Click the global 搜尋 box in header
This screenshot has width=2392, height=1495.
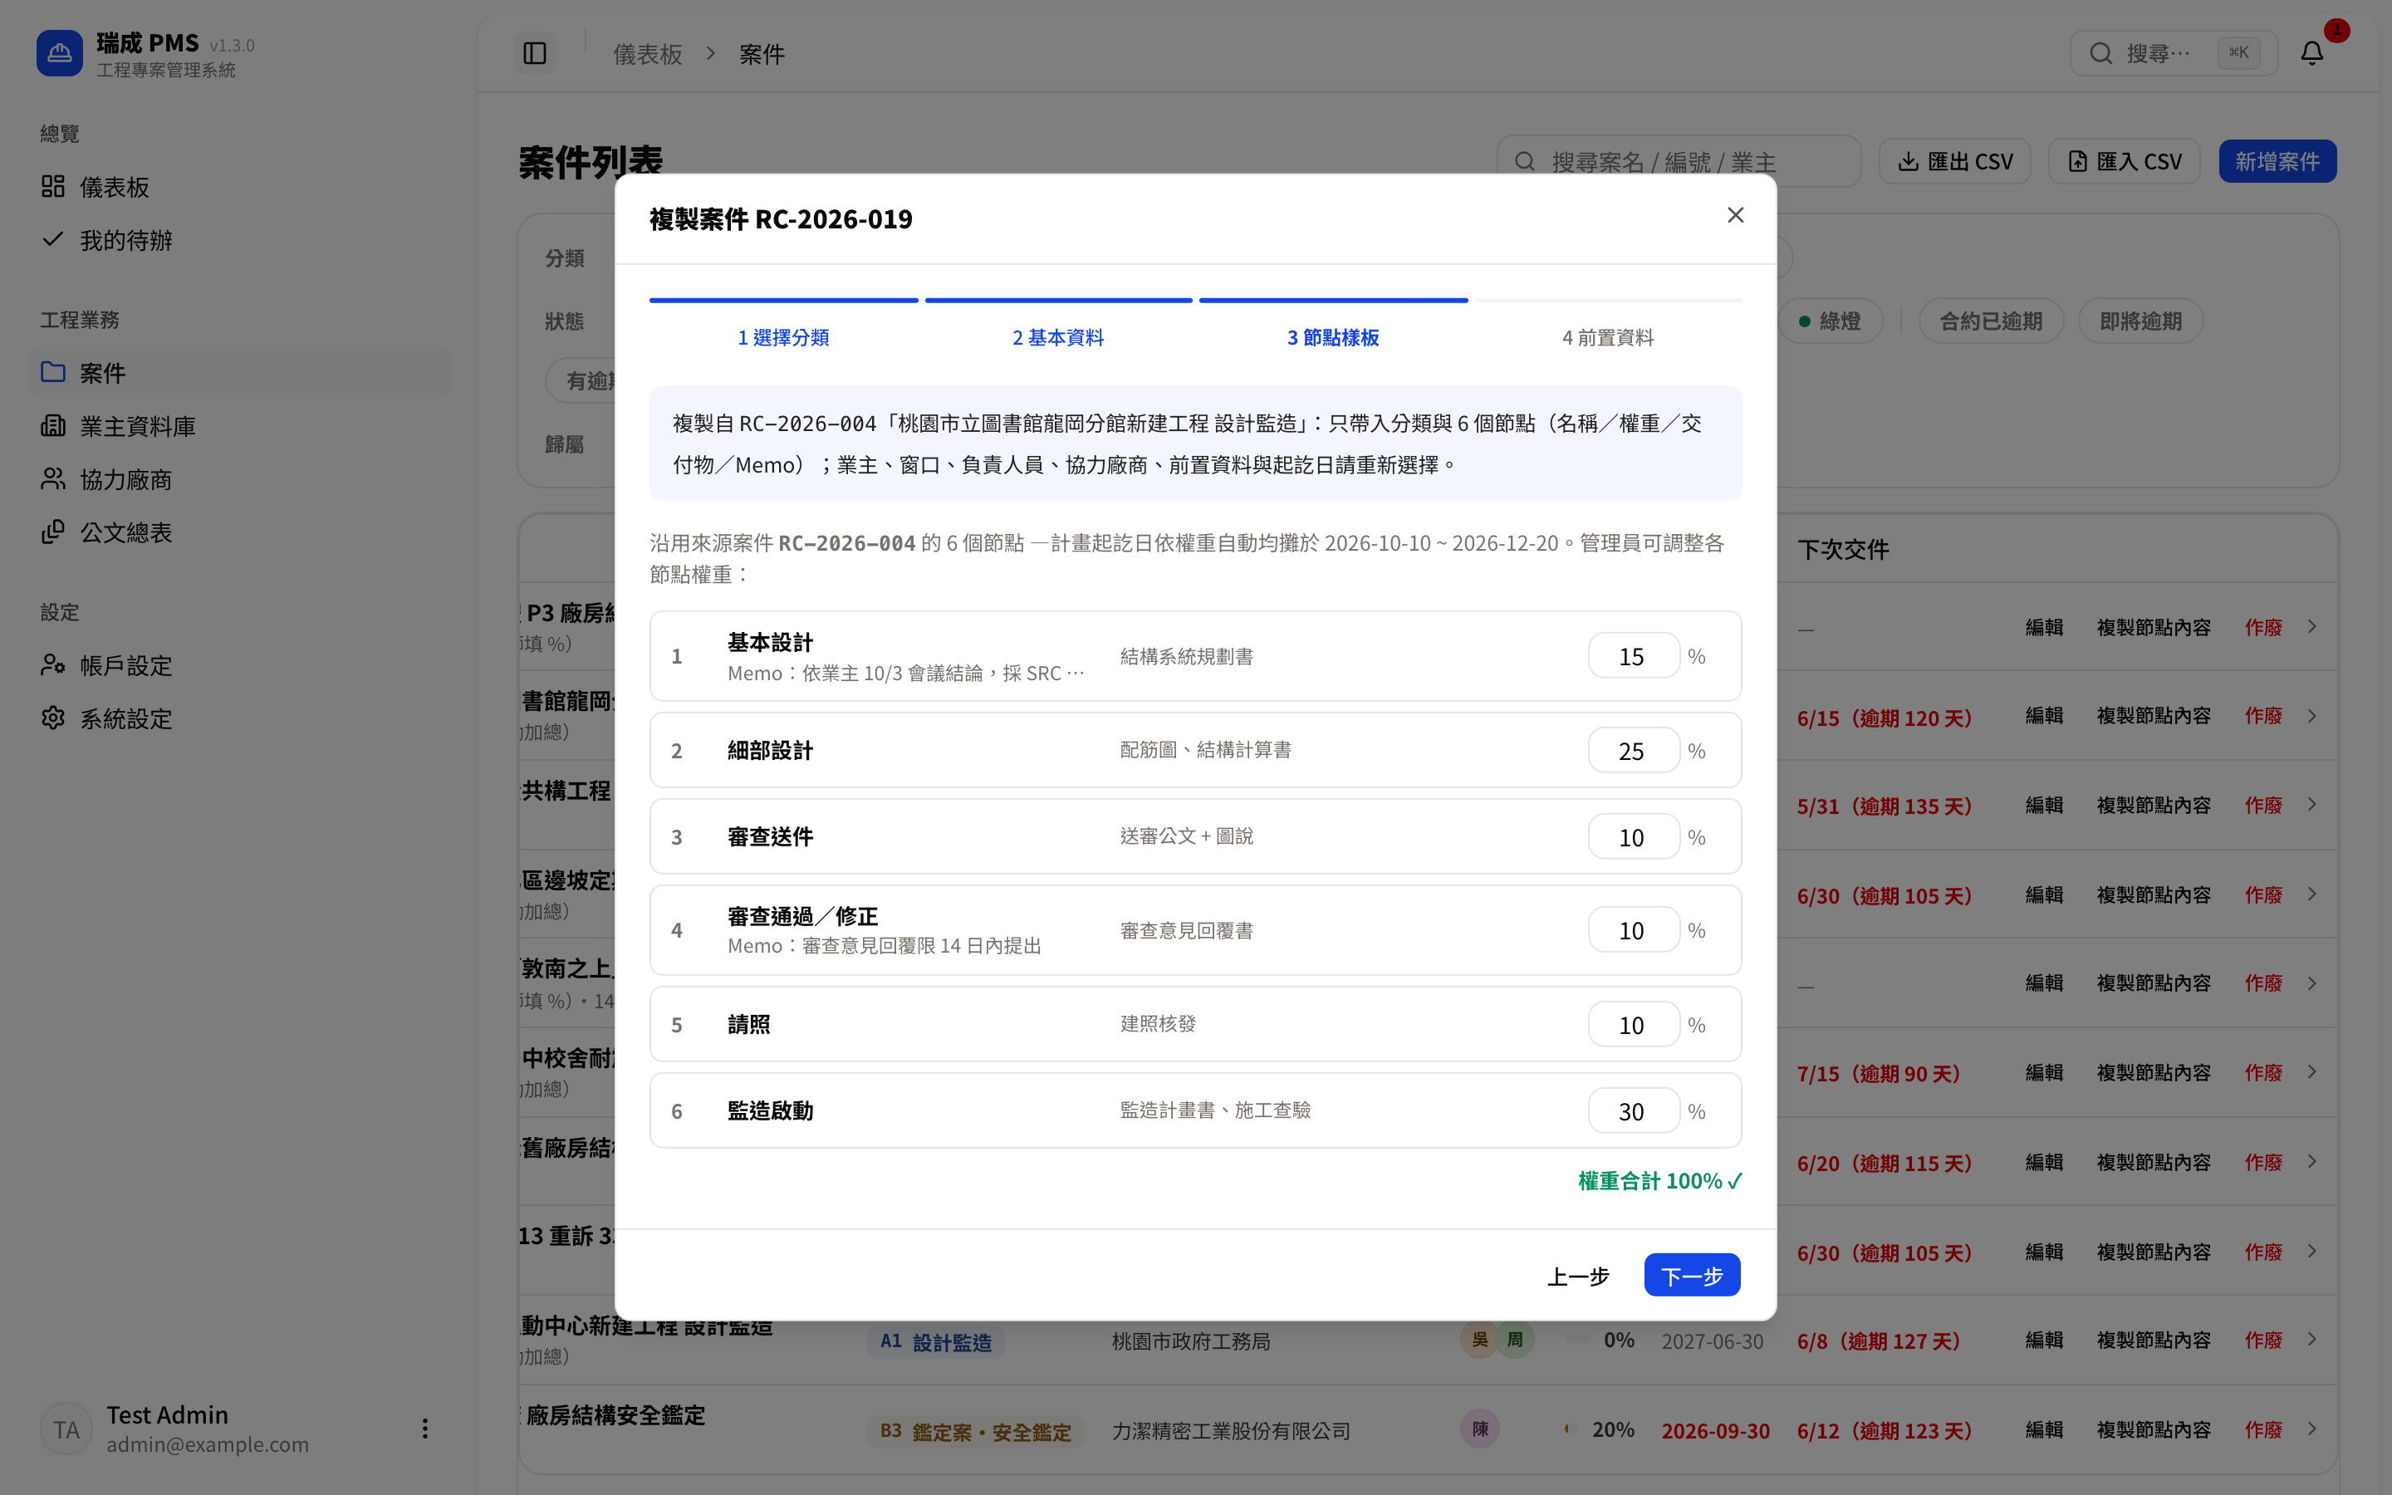[x=2174, y=53]
